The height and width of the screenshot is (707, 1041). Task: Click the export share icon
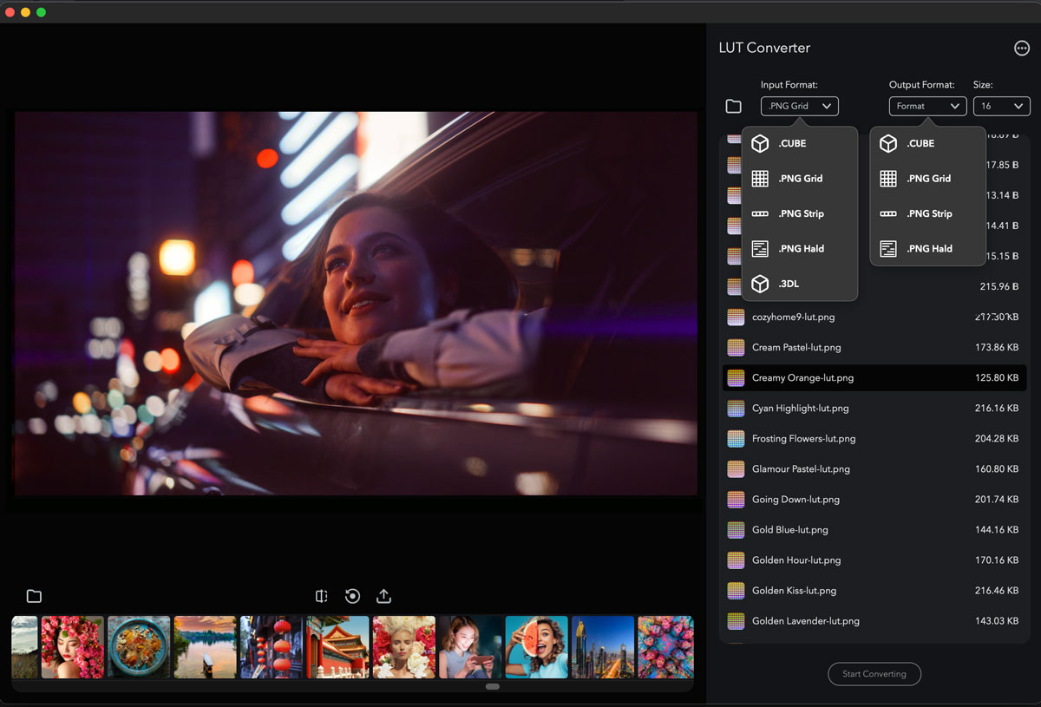[x=383, y=596]
